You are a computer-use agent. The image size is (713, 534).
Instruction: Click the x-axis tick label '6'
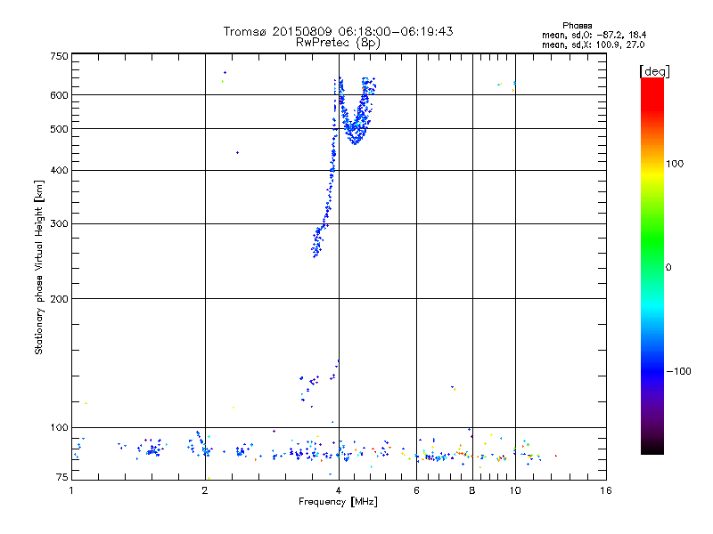416,490
